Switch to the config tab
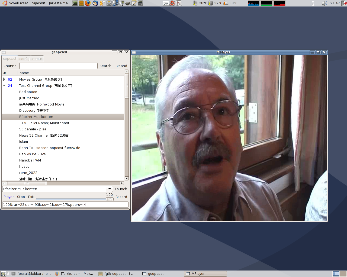347x277 pixels. (x=24, y=59)
